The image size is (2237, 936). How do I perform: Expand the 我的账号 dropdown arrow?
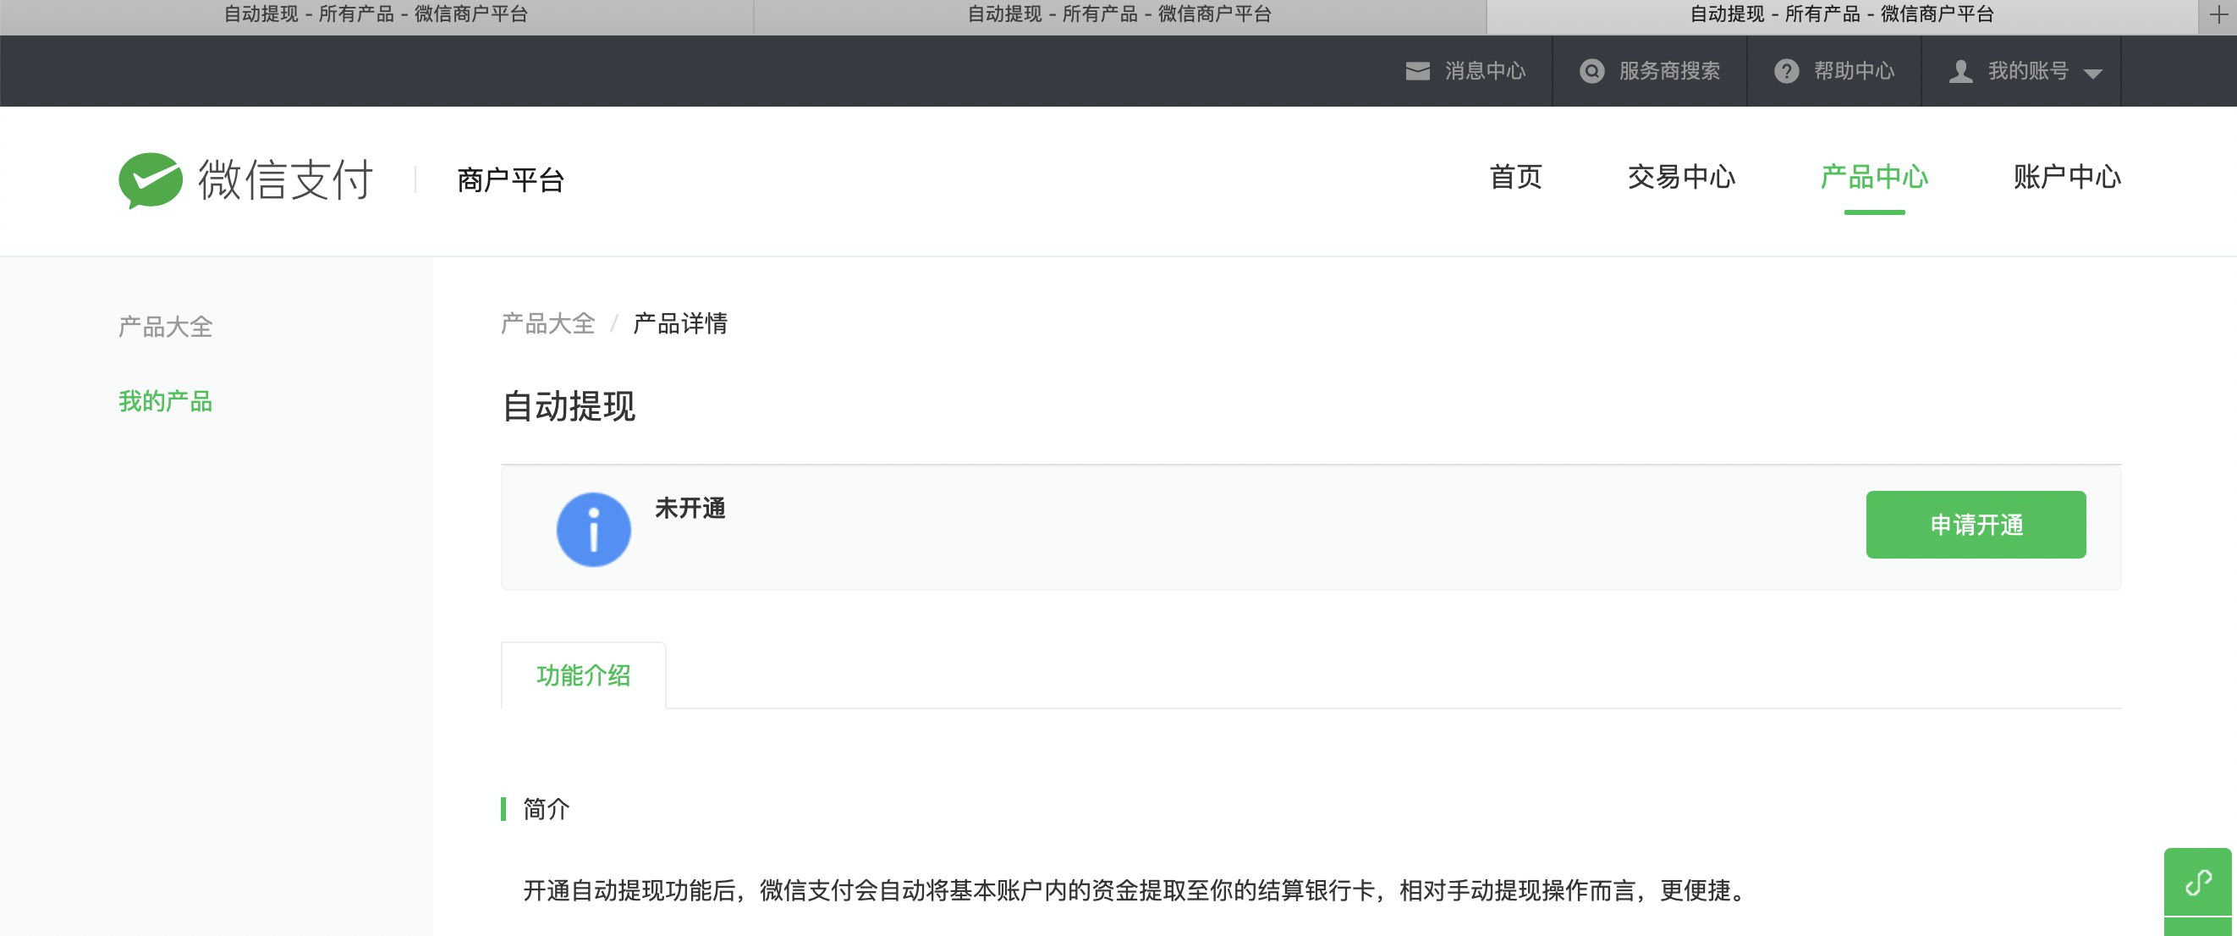[2093, 74]
